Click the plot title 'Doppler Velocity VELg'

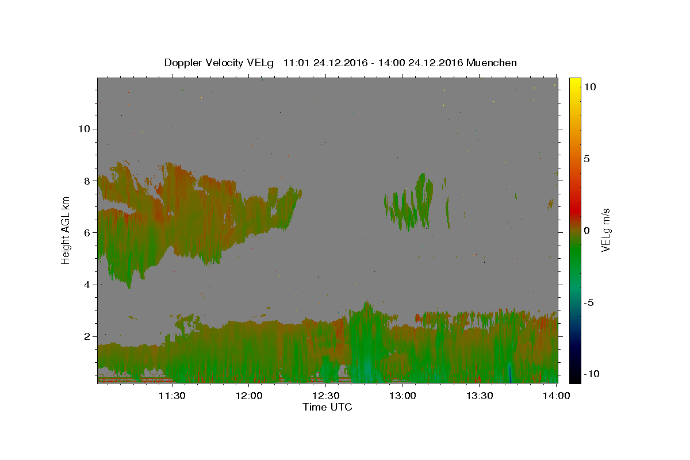(220, 63)
